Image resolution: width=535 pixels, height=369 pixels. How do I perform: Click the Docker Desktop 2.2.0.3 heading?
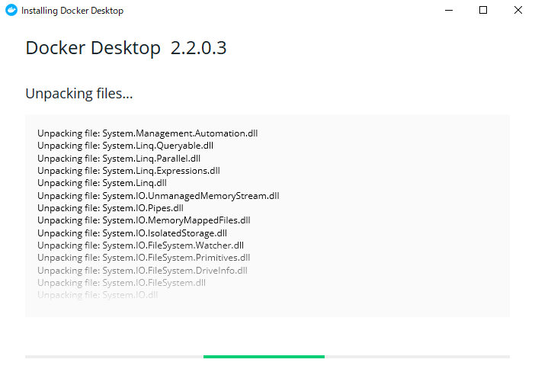[x=126, y=48]
